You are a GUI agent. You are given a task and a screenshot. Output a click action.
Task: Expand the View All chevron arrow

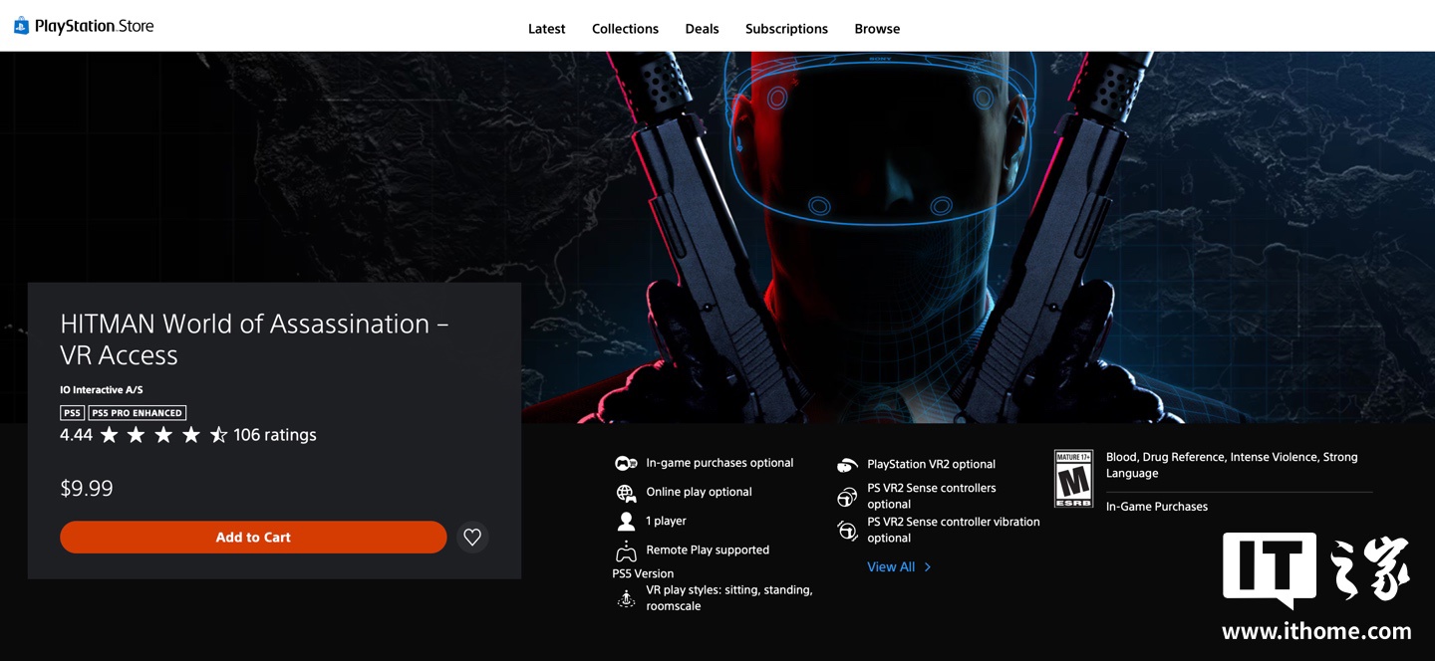928,567
